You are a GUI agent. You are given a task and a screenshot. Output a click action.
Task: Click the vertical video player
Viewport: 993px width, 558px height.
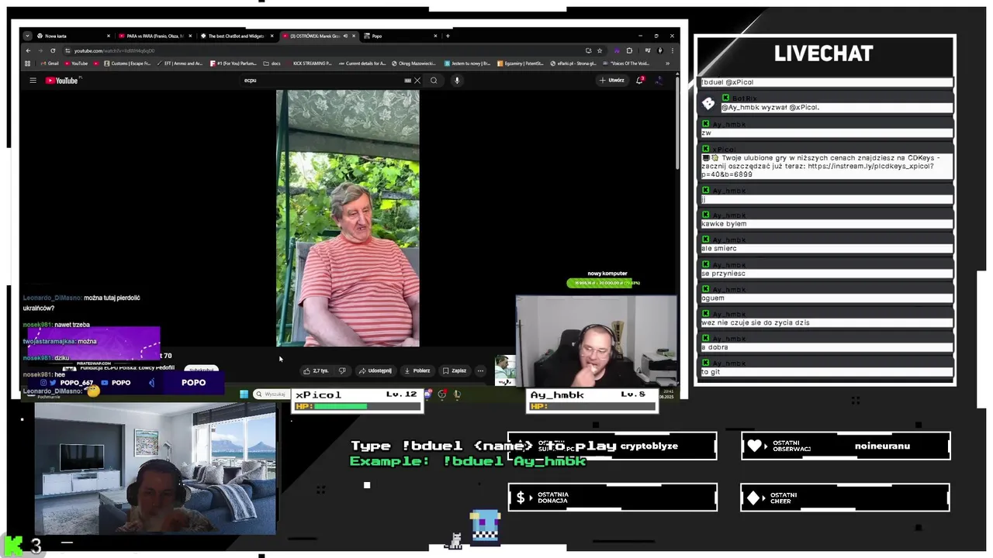pyautogui.click(x=348, y=219)
